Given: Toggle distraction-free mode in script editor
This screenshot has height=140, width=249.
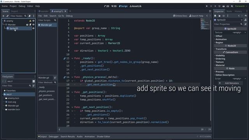Looking at the screenshot, I should click(x=210, y=11).
